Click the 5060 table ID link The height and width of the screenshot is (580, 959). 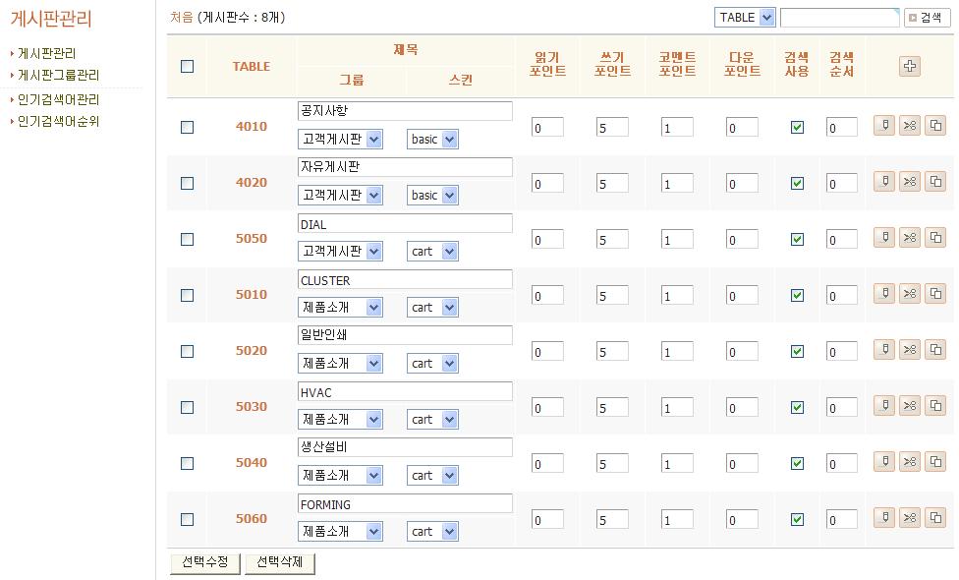point(252,519)
